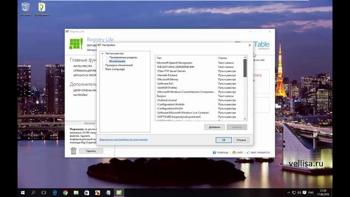350x197 pixels.
Task: Click the МНЕ НРАВИТСЯ thumbs-up link
Action: click(258, 153)
